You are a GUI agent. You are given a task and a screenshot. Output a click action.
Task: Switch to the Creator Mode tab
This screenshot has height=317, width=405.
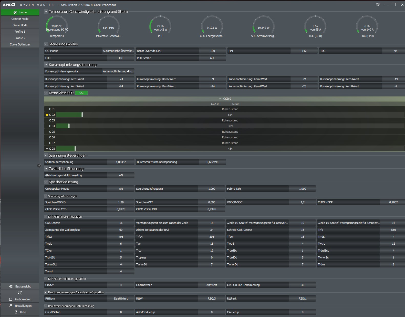pos(20,19)
